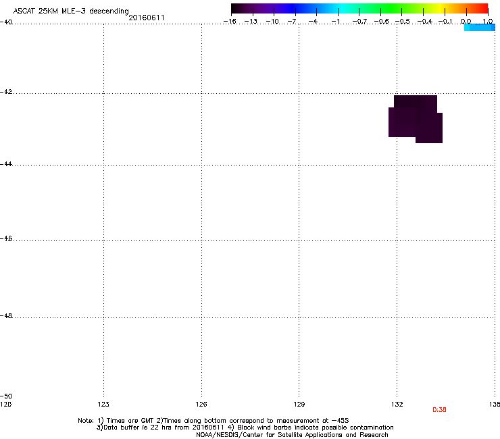
Task: Click the date label 20160611
Action: tap(147, 18)
